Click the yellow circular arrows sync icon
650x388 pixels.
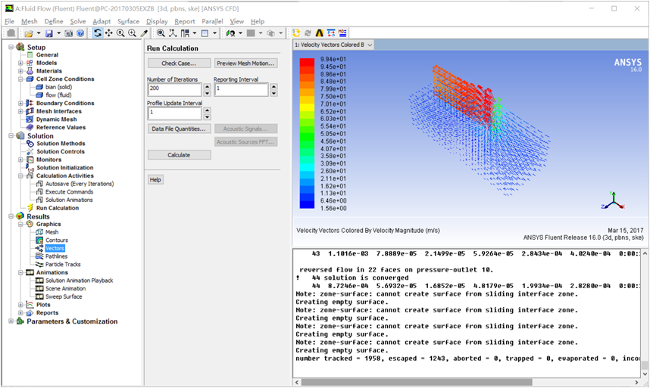(x=296, y=33)
